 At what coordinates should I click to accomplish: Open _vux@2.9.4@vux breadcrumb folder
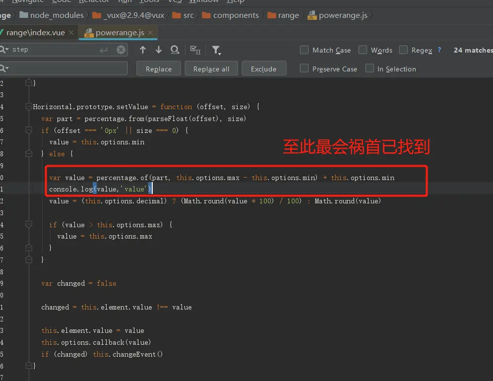coord(128,15)
